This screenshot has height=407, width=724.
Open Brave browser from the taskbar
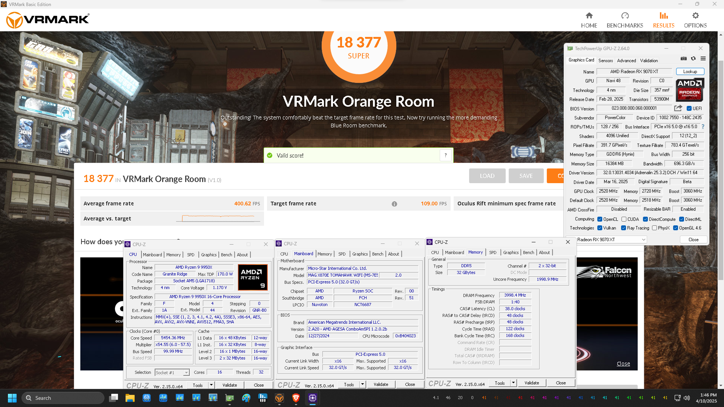296,398
